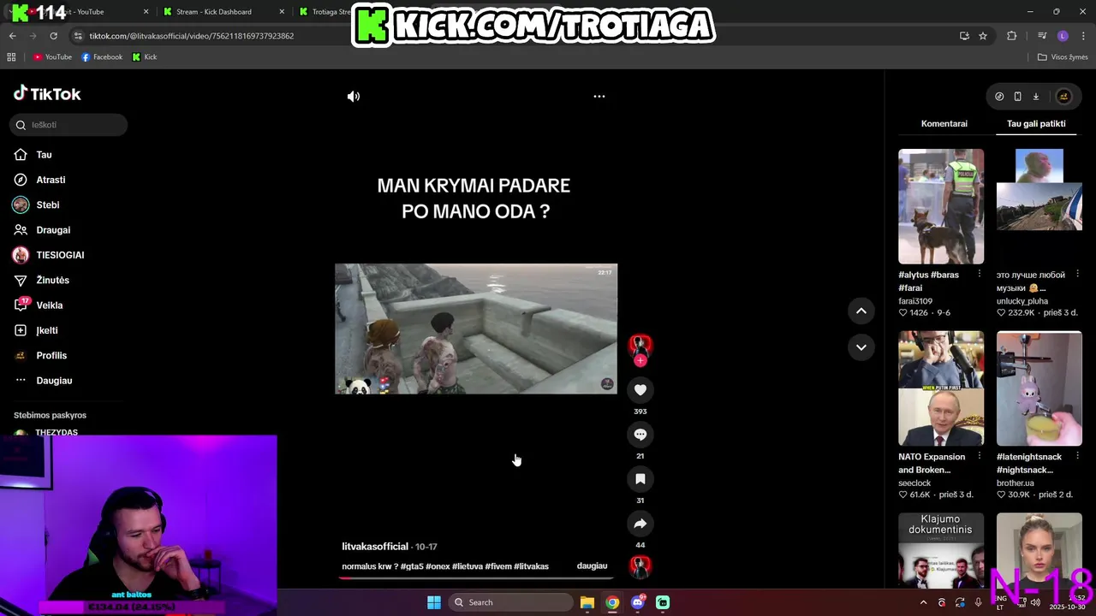Expand the caption with daugiau

coord(592,566)
